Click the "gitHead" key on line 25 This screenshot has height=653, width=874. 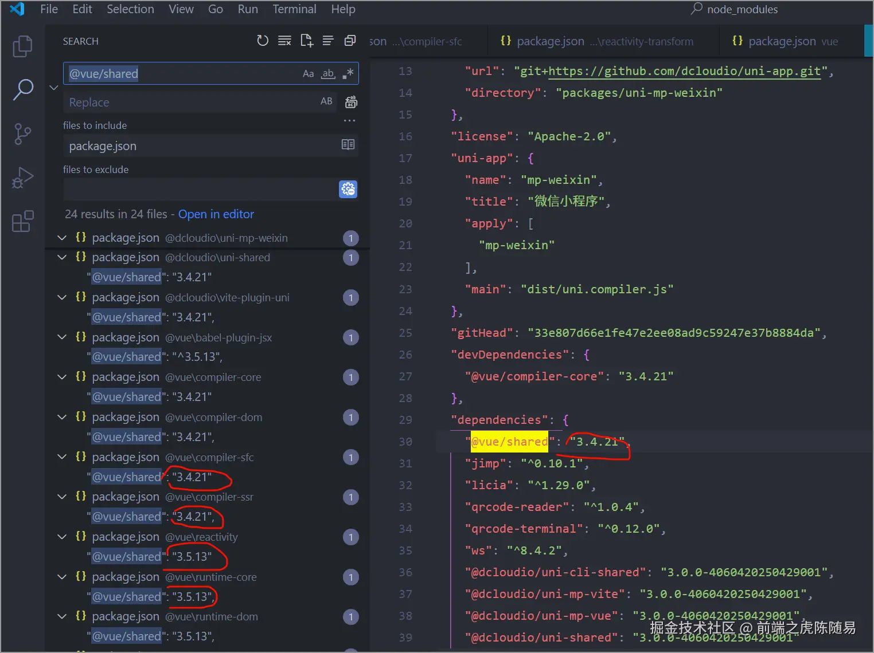click(x=482, y=333)
